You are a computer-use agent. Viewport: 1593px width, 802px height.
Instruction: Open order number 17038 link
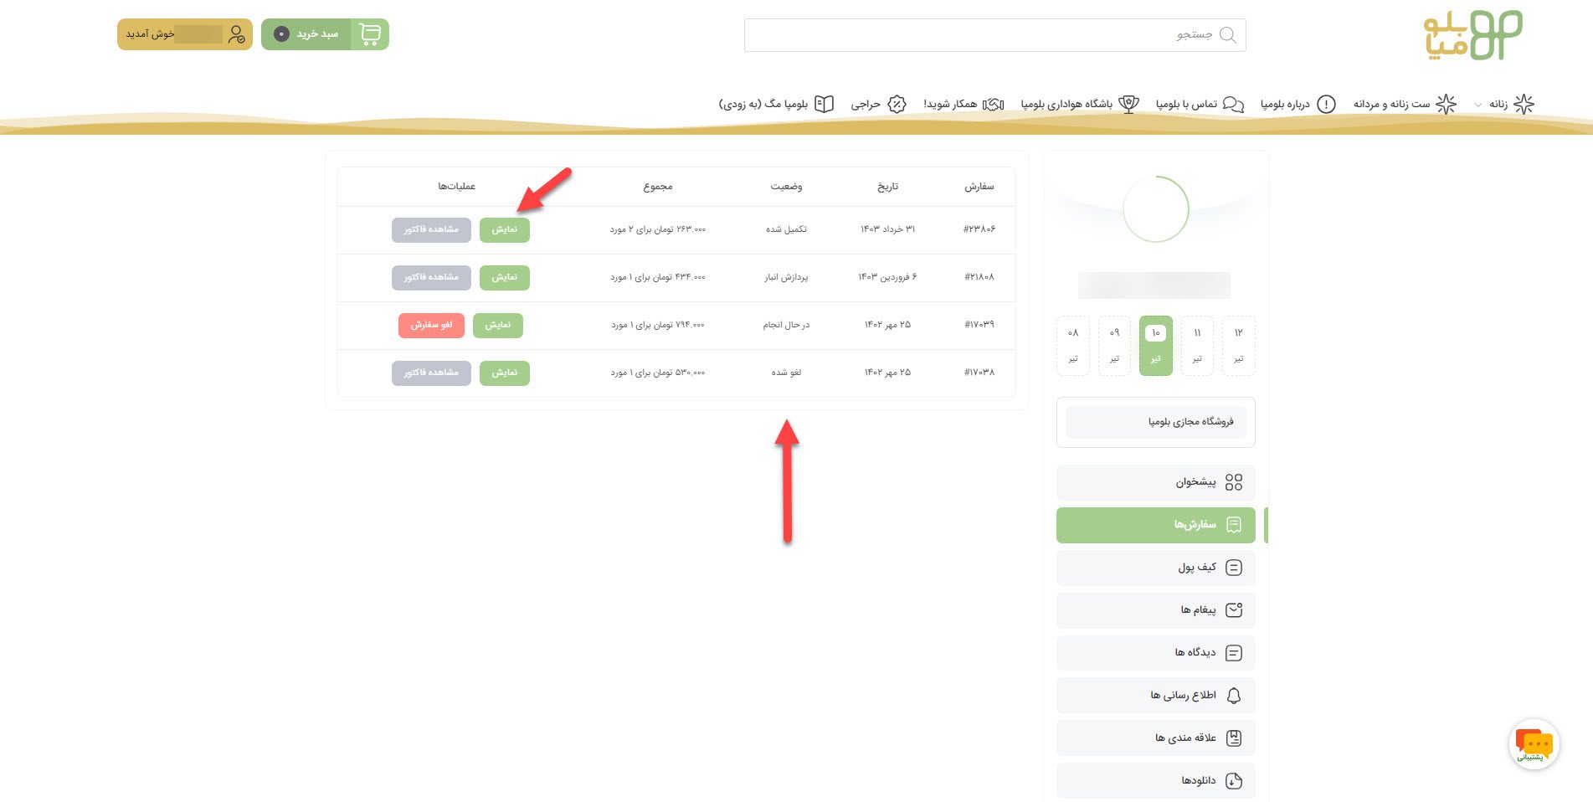coord(979,373)
